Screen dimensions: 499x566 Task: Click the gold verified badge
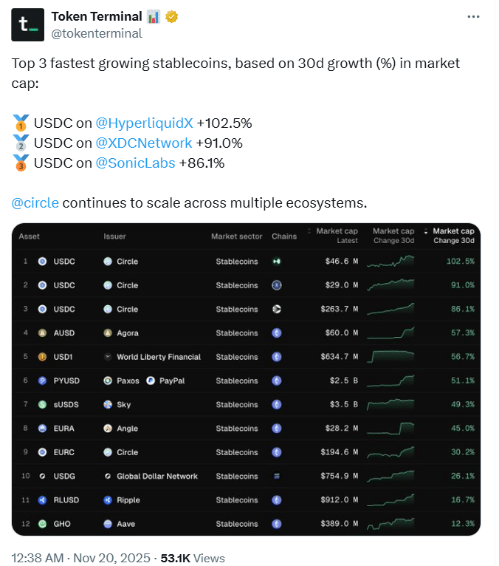coord(171,16)
